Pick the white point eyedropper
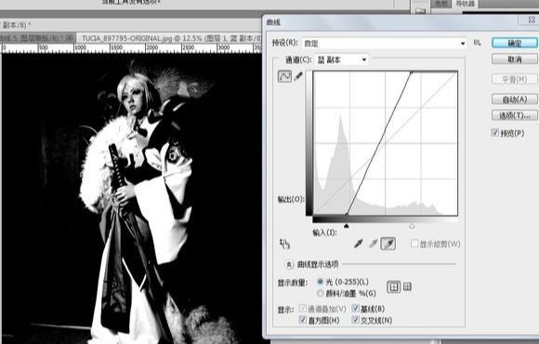 pyautogui.click(x=388, y=244)
